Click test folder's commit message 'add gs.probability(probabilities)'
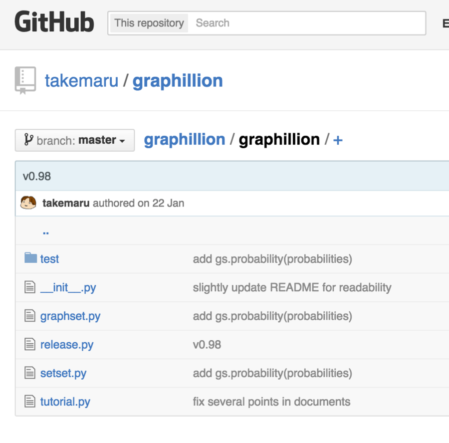Screen dimensions: 449x443 272,259
